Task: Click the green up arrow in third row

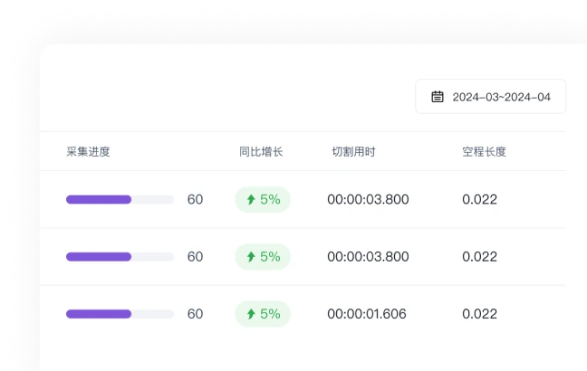Action: coord(251,314)
